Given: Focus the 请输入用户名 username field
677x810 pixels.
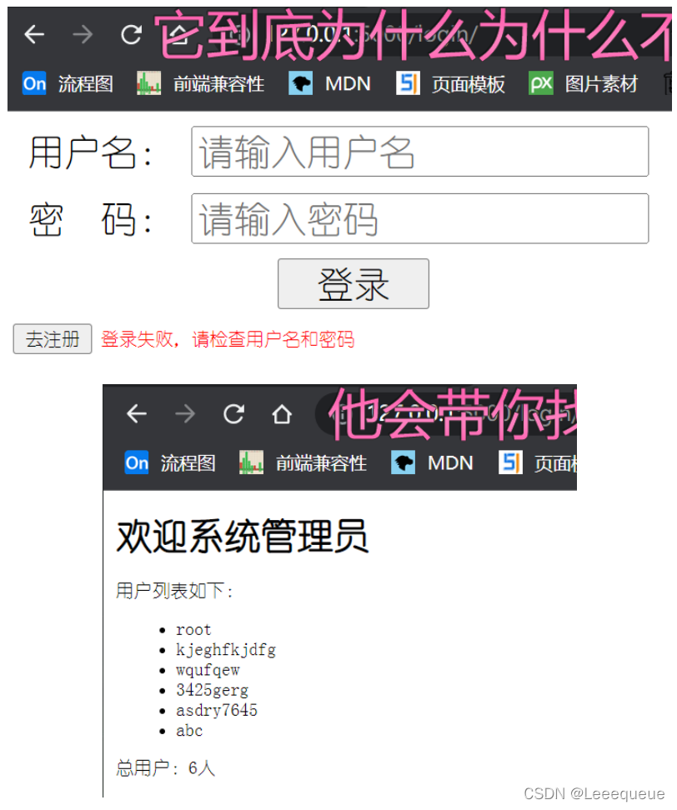Looking at the screenshot, I should click(419, 152).
